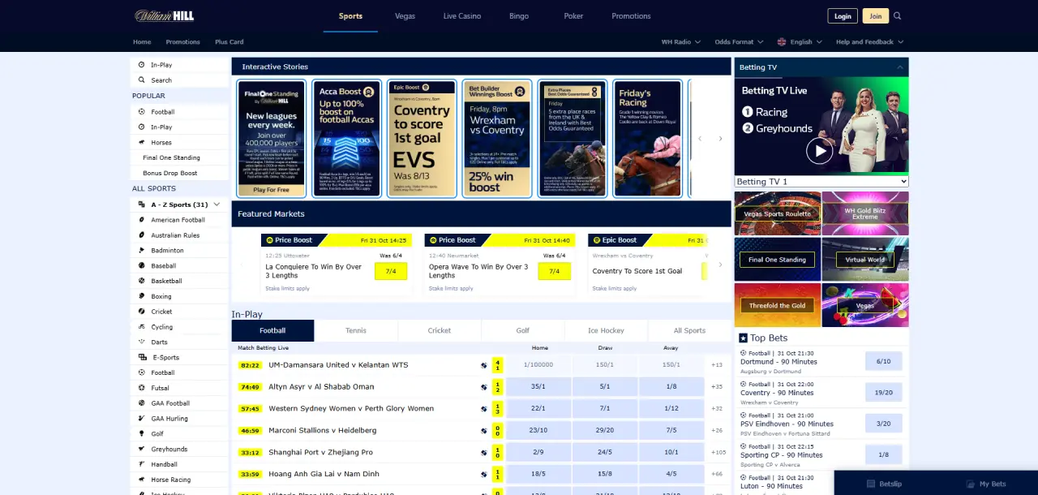Open My Bets at bottom

[985, 484]
